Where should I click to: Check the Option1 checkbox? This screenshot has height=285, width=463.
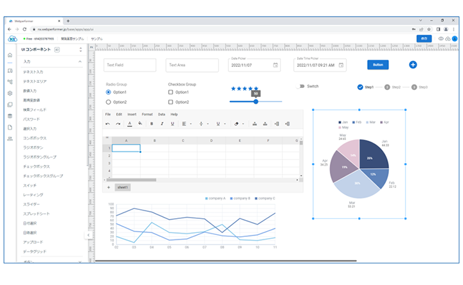pos(170,92)
